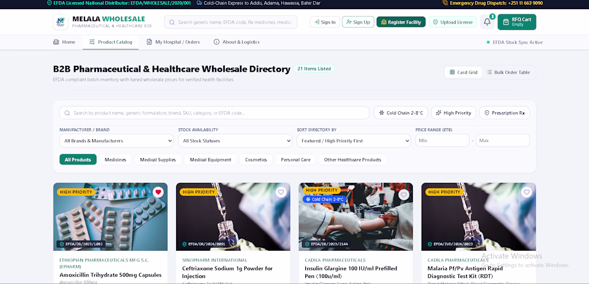Click the EFDA licensed shield icon in top bar

coord(49,3)
